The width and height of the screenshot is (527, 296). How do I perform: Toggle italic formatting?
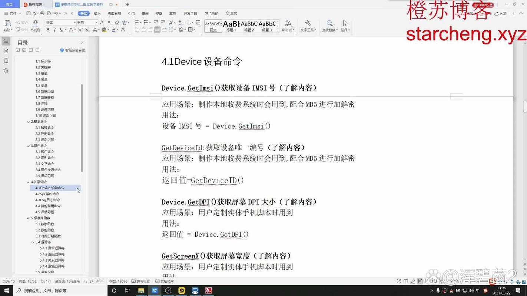pos(54,30)
